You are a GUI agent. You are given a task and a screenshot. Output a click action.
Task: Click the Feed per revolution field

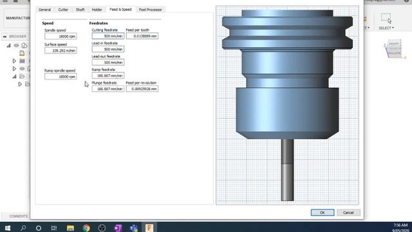142,89
